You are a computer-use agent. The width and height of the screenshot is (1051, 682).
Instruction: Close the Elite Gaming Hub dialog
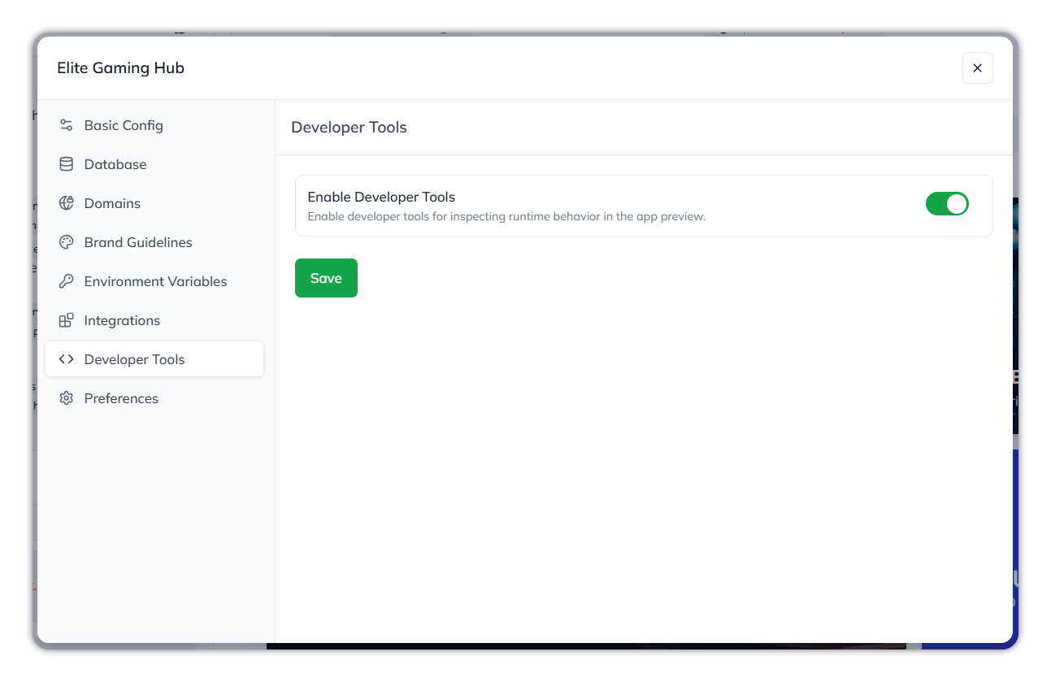tap(978, 68)
